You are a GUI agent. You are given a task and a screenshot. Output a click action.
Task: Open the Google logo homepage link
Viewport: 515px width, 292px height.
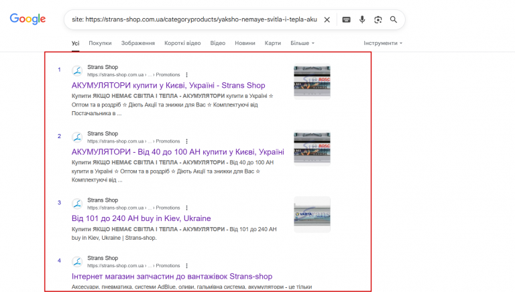click(x=27, y=19)
